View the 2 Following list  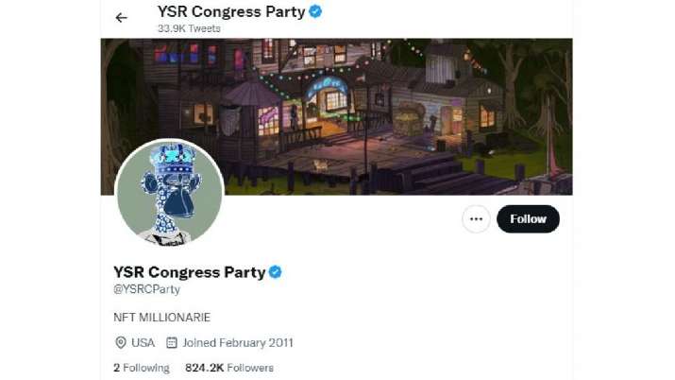142,368
